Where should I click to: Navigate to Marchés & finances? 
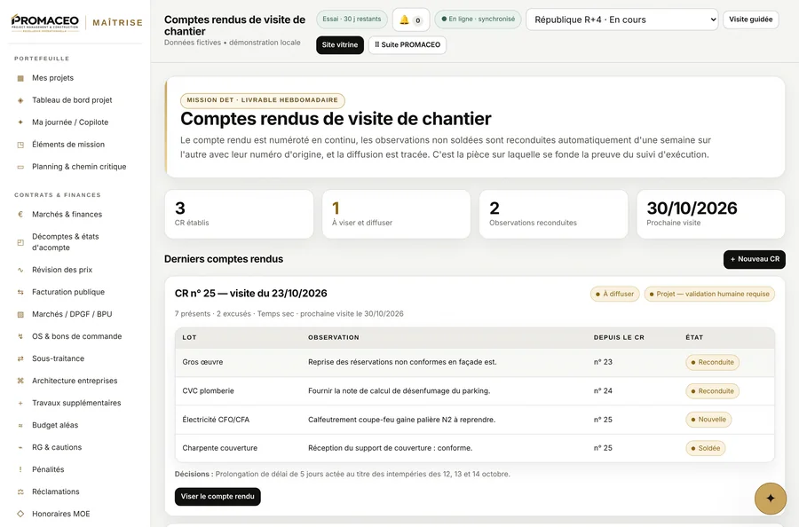76,215
